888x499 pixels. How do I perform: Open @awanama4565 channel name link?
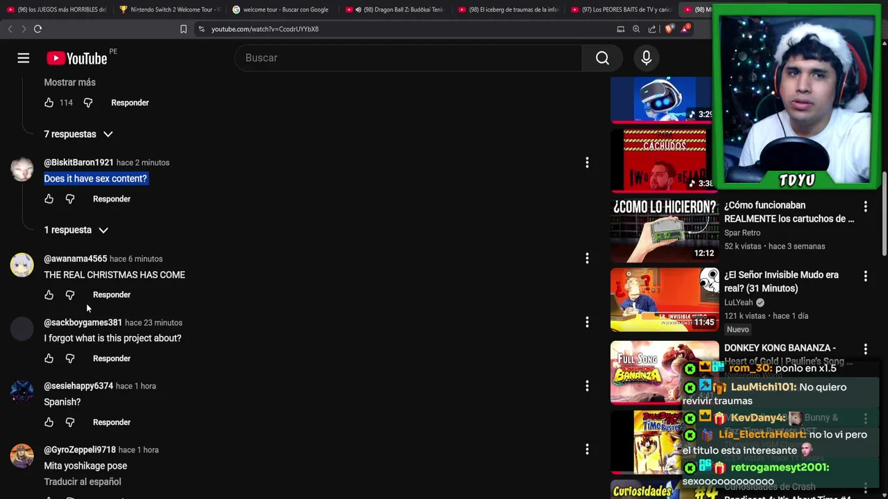tap(75, 259)
